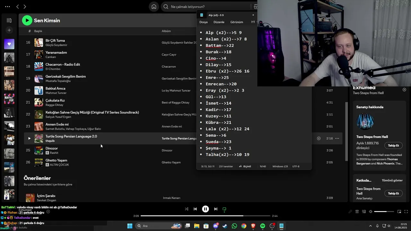Click the UTF-8 encoding in status bar
Screen dimensions: 411x231
point(296,167)
